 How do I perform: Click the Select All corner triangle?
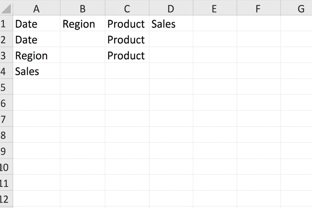point(6,8)
